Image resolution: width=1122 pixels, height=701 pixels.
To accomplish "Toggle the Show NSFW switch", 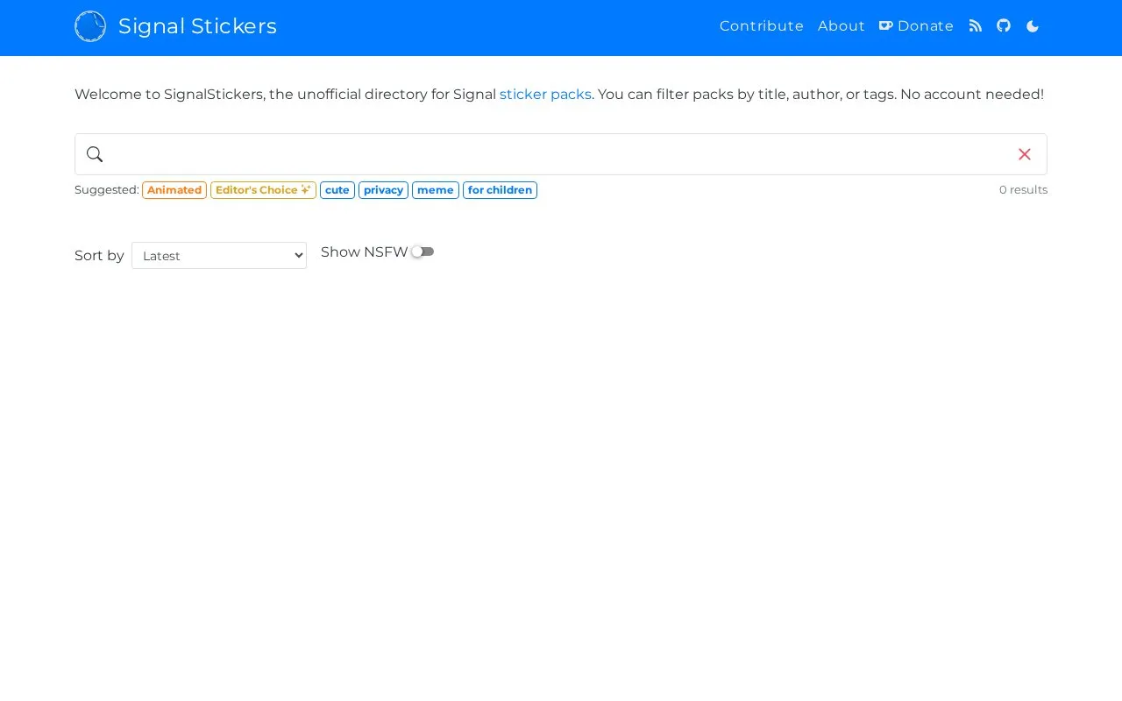I will (423, 251).
